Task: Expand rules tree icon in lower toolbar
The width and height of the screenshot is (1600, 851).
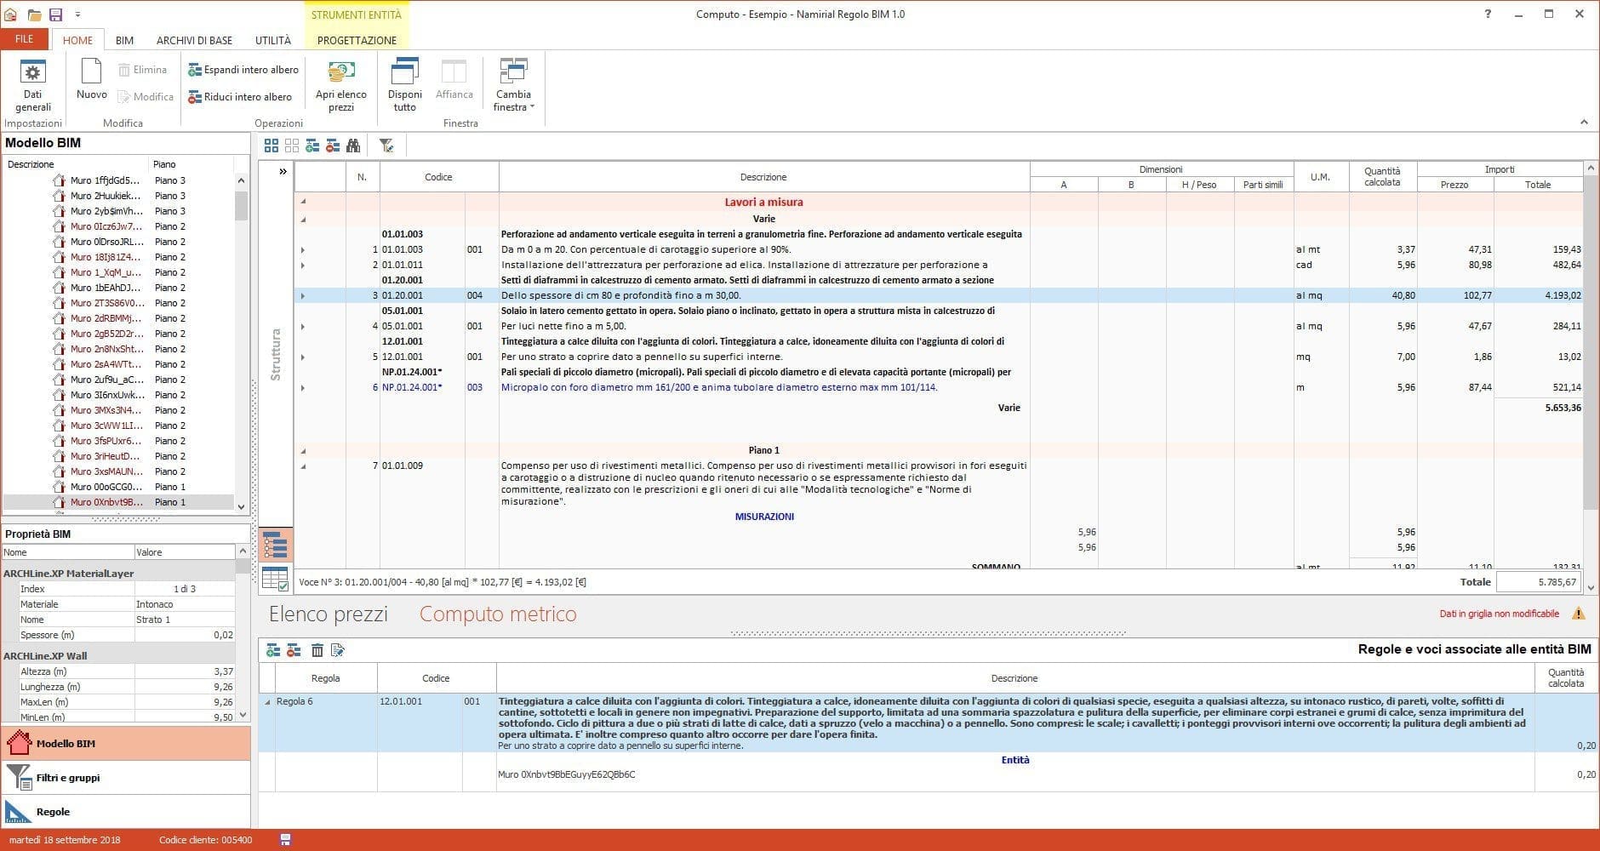Action: coord(272,650)
